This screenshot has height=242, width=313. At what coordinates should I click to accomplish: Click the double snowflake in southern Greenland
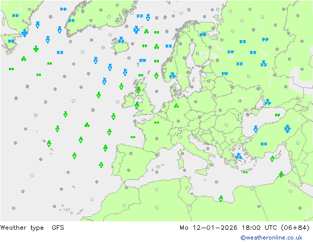[71, 20]
